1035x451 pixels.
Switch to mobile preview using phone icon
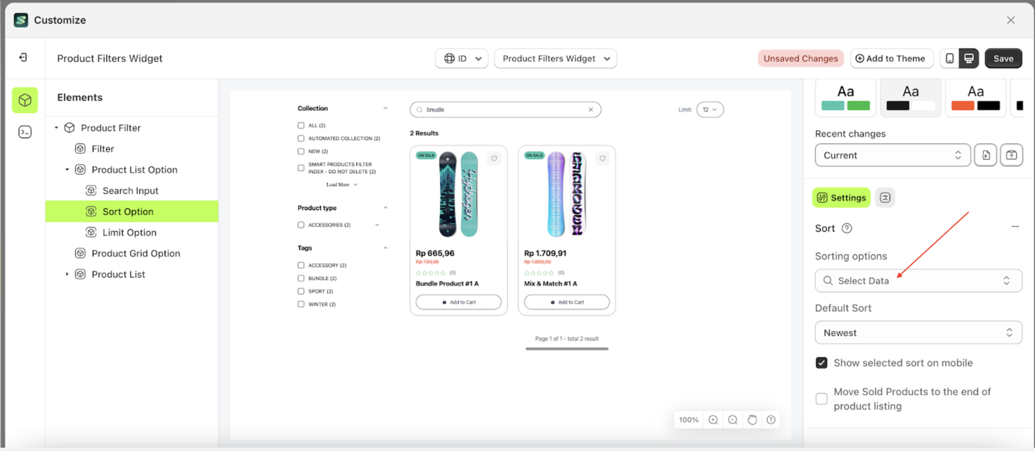949,58
